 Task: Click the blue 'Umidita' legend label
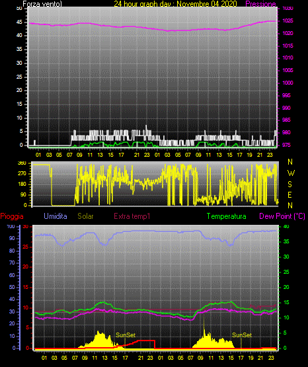point(56,216)
